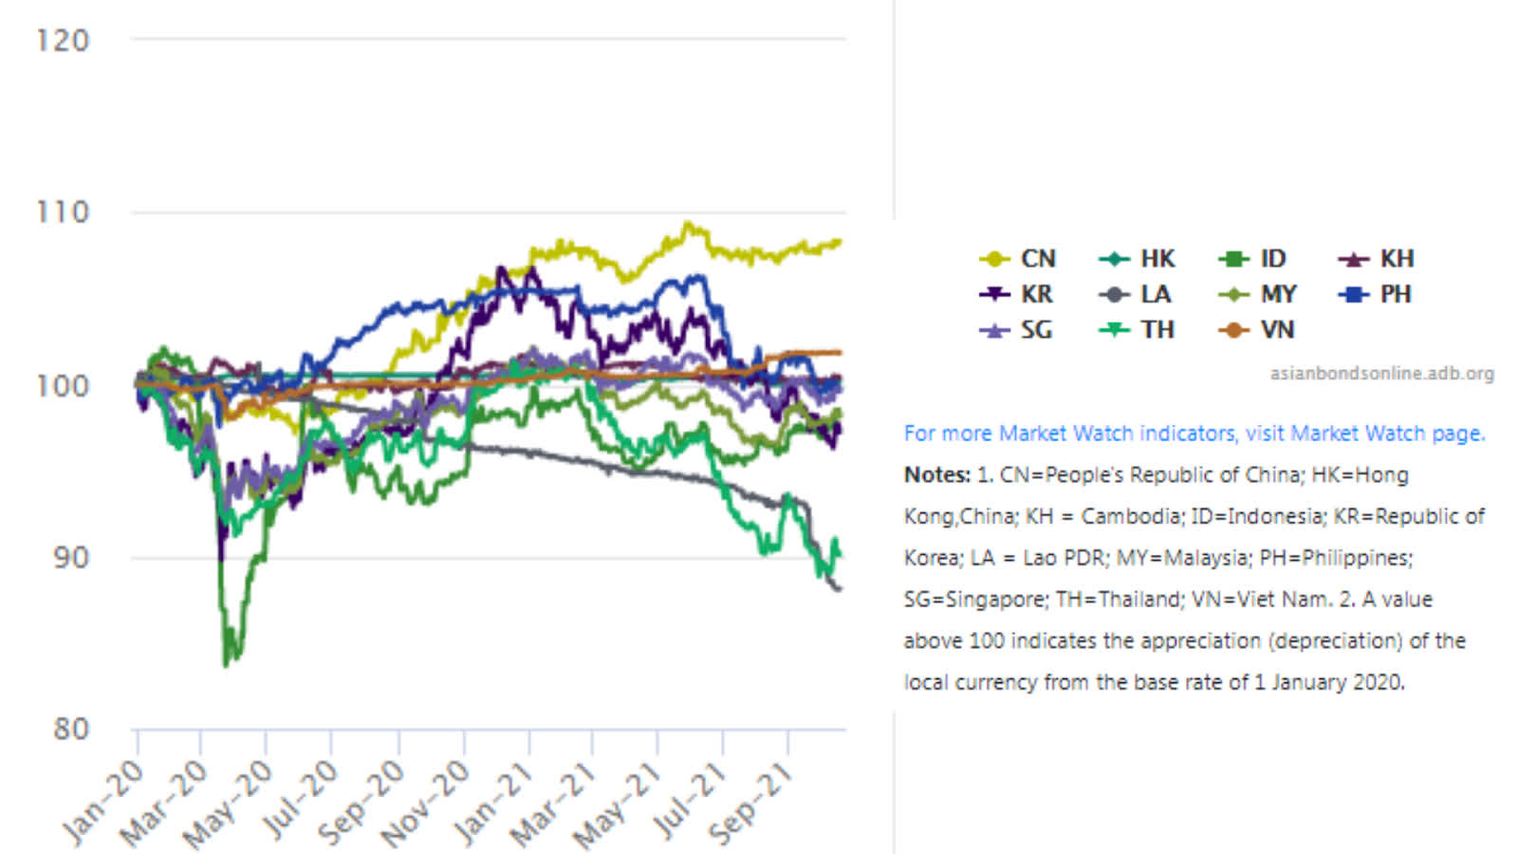Click the 90 y-axis label

point(70,557)
